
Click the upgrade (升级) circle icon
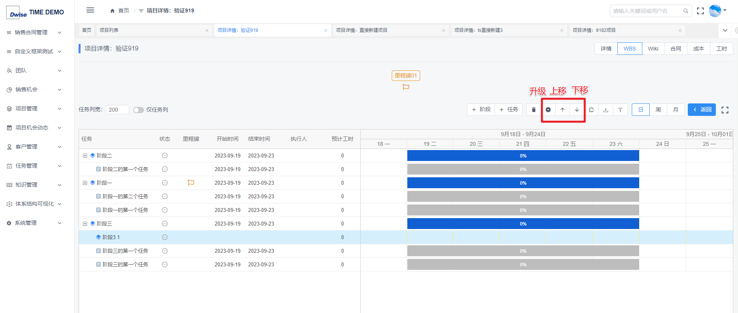(x=548, y=110)
